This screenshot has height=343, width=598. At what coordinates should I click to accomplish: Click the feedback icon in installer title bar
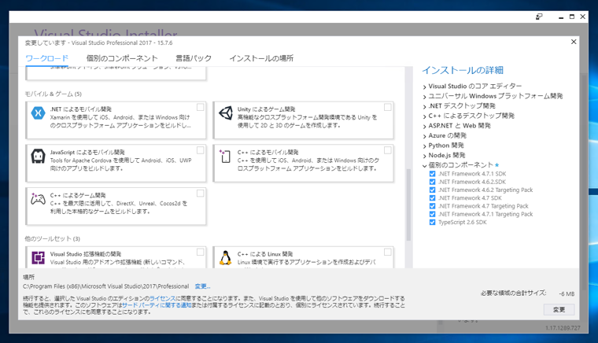539,17
